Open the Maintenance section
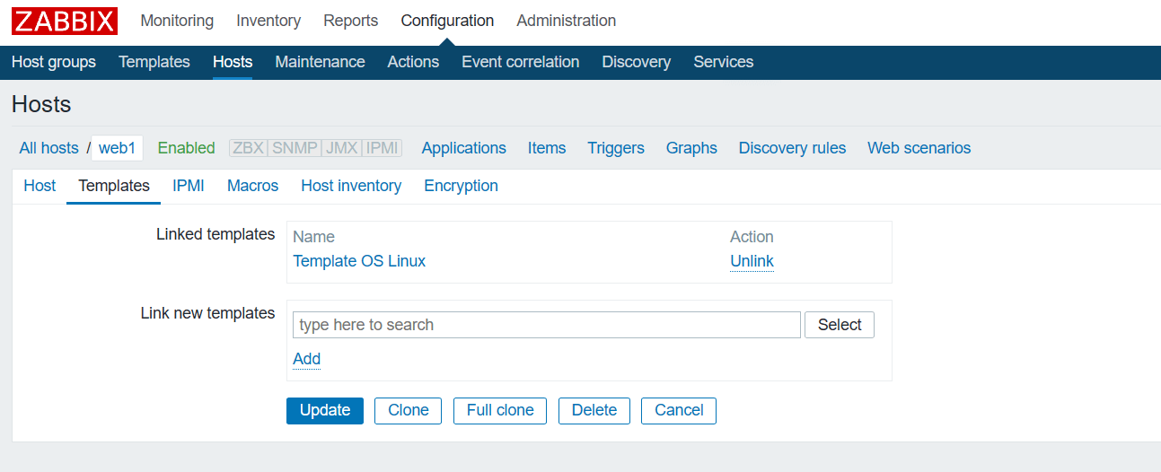 pyautogui.click(x=320, y=62)
